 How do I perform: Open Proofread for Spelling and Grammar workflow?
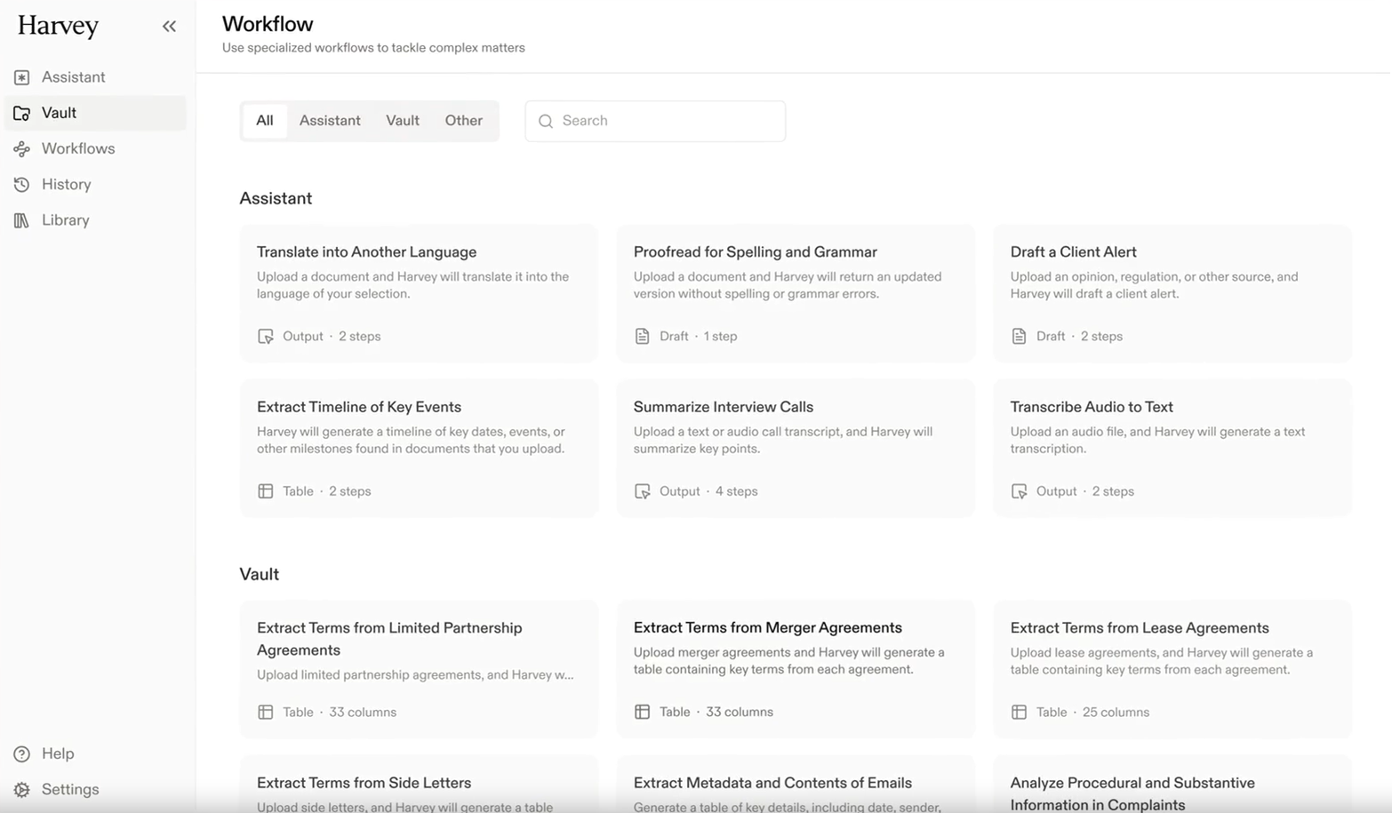796,293
